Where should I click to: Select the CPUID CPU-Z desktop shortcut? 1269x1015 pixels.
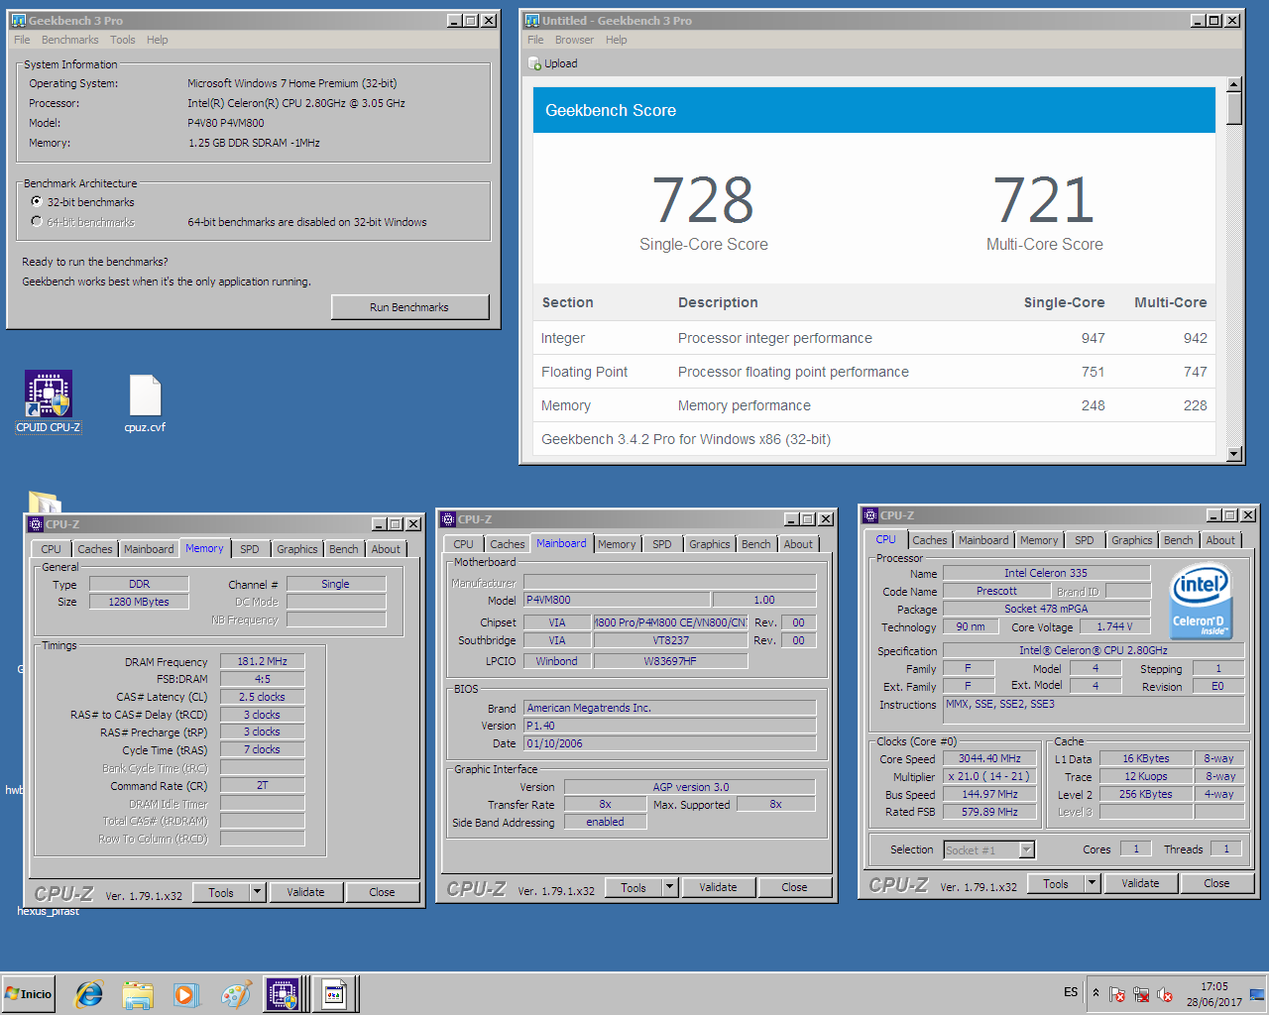point(48,402)
